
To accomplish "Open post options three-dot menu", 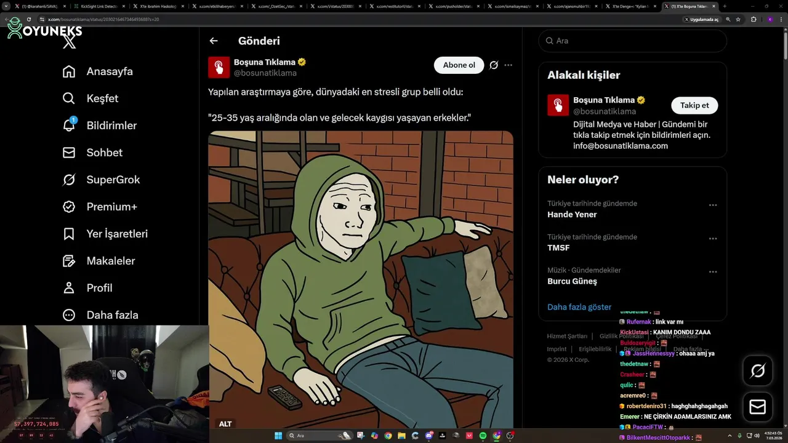I will click(x=508, y=65).
